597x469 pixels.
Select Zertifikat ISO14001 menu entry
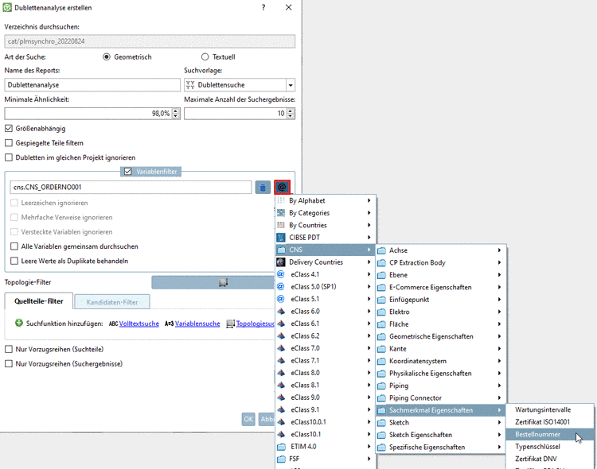coord(550,422)
